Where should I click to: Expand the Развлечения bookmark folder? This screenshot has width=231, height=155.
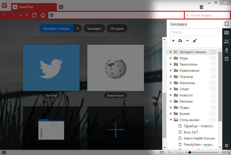point(171,70)
